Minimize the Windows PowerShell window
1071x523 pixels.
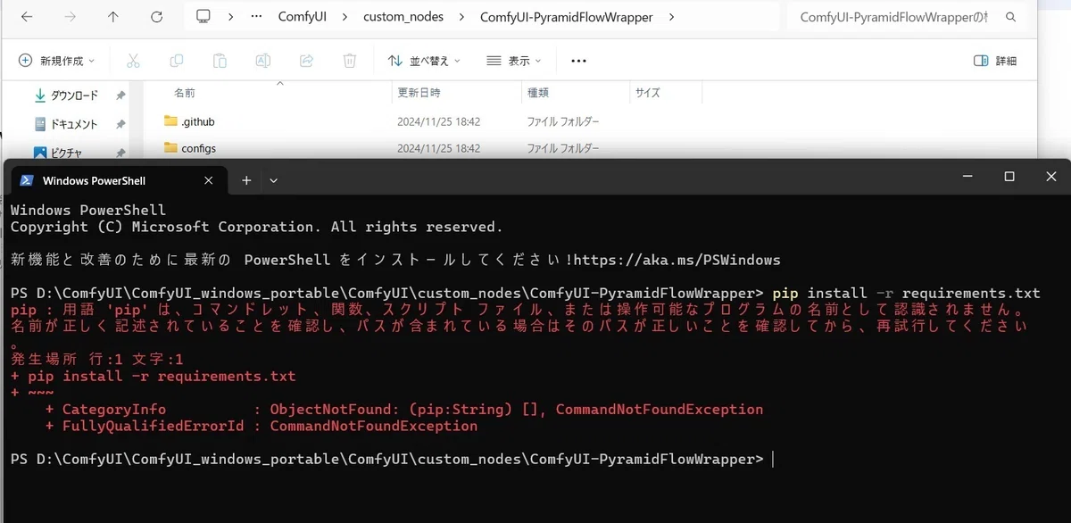point(967,177)
